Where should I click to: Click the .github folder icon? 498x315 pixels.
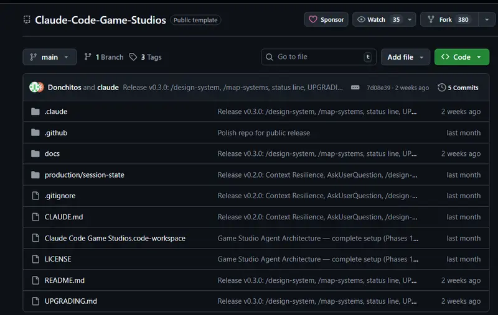point(35,132)
